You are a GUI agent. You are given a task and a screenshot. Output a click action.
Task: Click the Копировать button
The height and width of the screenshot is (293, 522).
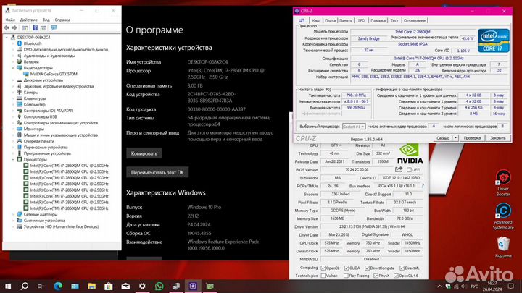[x=144, y=153]
